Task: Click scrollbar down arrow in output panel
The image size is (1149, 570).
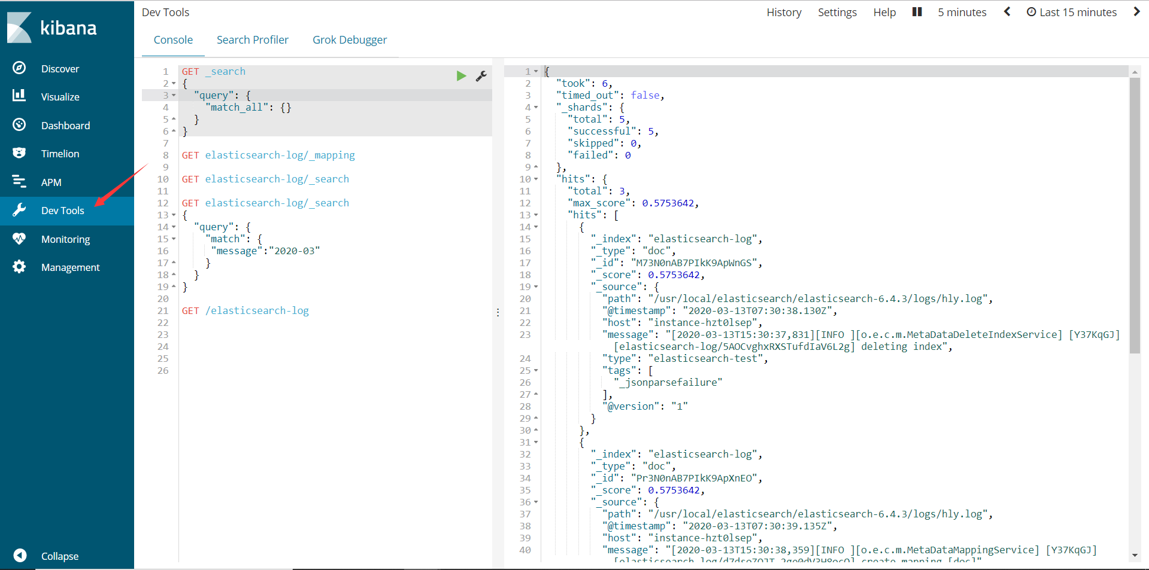Action: [x=1135, y=556]
